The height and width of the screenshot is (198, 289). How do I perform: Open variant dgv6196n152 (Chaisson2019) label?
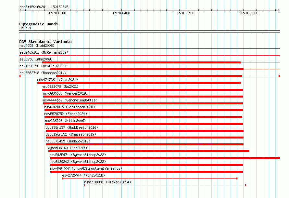[71, 134]
